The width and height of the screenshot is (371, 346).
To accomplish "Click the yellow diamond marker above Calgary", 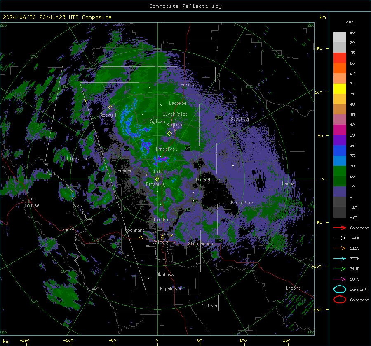I will pyautogui.click(x=163, y=237).
